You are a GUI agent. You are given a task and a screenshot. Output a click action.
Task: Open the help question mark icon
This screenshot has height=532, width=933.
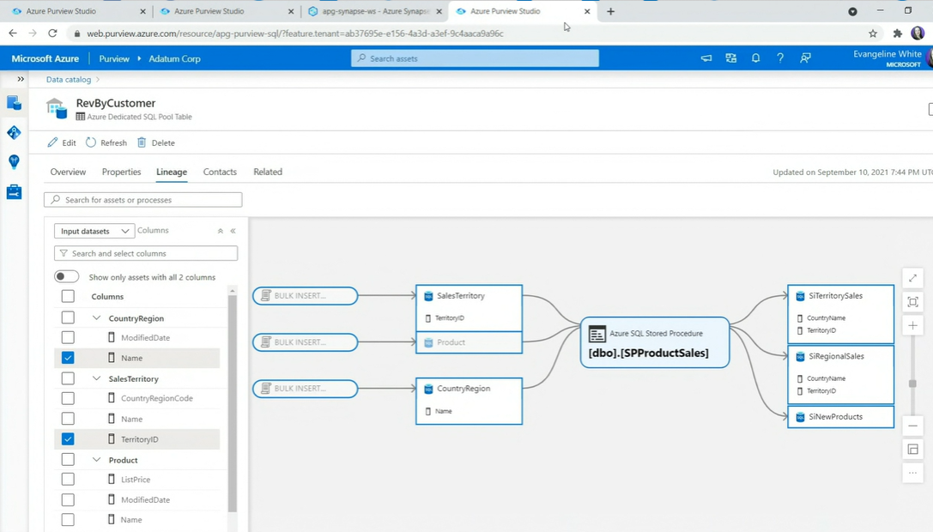[x=780, y=58]
